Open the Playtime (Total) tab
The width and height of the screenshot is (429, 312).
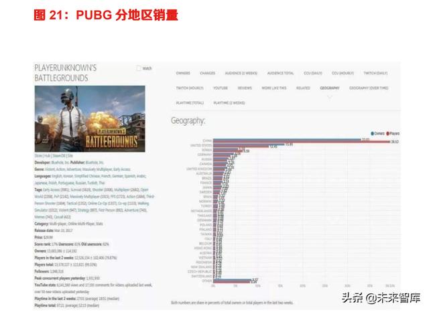pyautogui.click(x=190, y=102)
